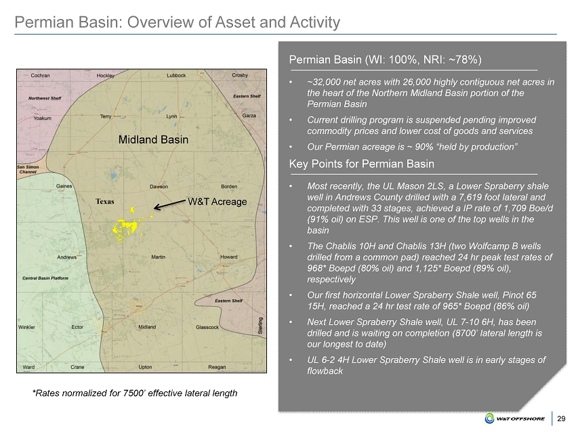Image resolution: width=576 pixels, height=432 pixels.
Task: Click the UL Mason 2LS bullet text
Action: click(x=430, y=207)
